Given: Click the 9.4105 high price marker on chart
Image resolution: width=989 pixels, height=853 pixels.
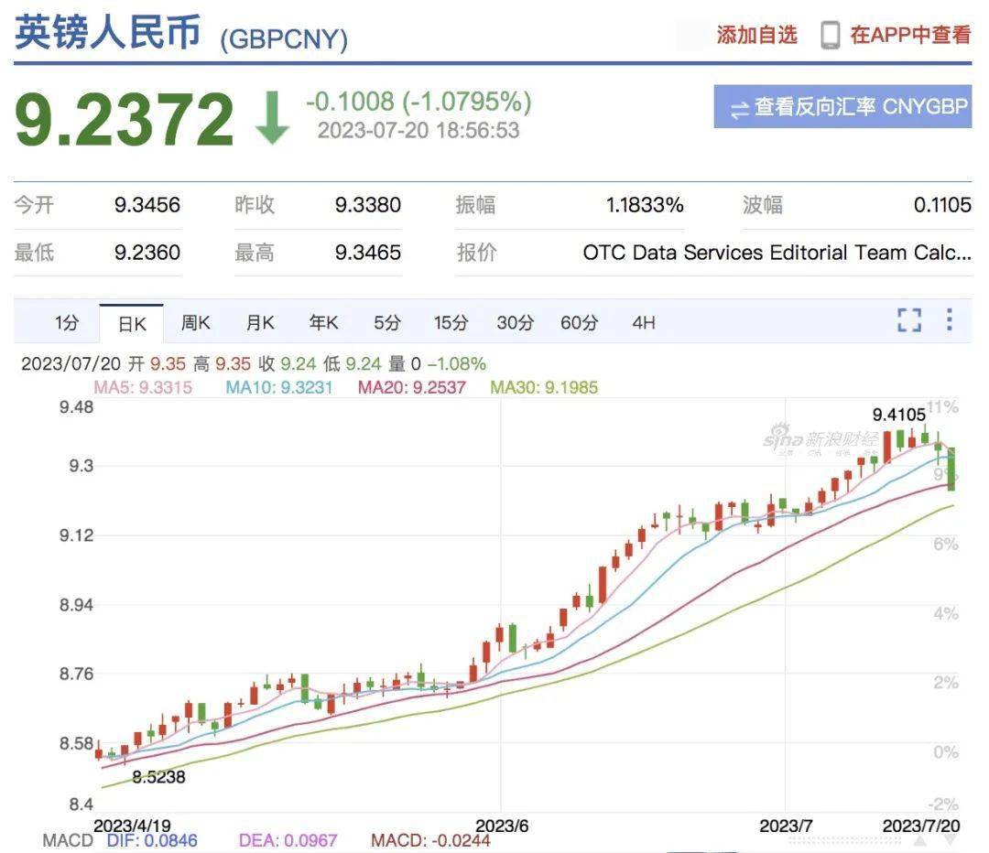Looking at the screenshot, I should click(898, 415).
